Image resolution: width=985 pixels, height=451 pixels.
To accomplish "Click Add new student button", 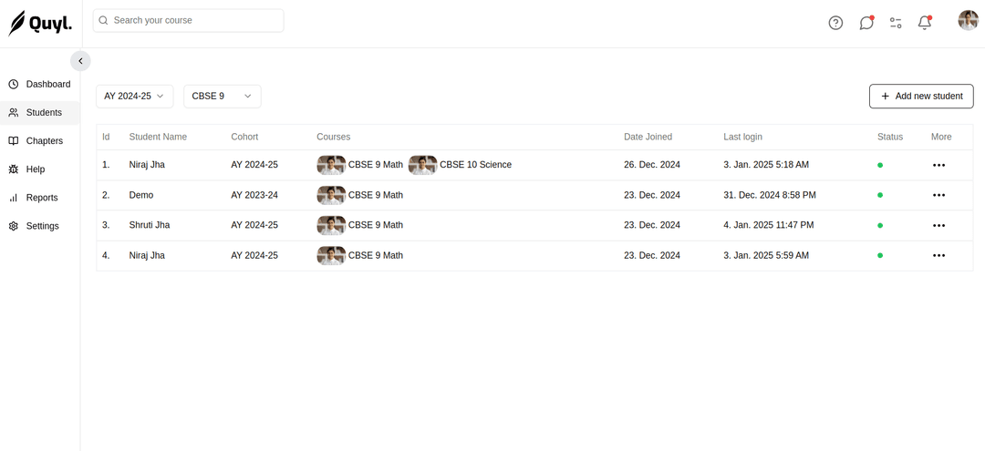I will (921, 96).
